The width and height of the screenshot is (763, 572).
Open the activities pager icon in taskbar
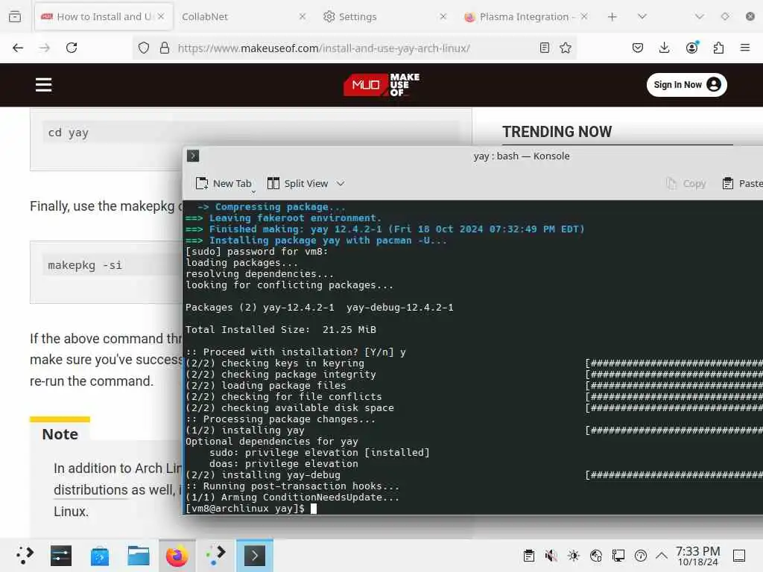[215, 556]
